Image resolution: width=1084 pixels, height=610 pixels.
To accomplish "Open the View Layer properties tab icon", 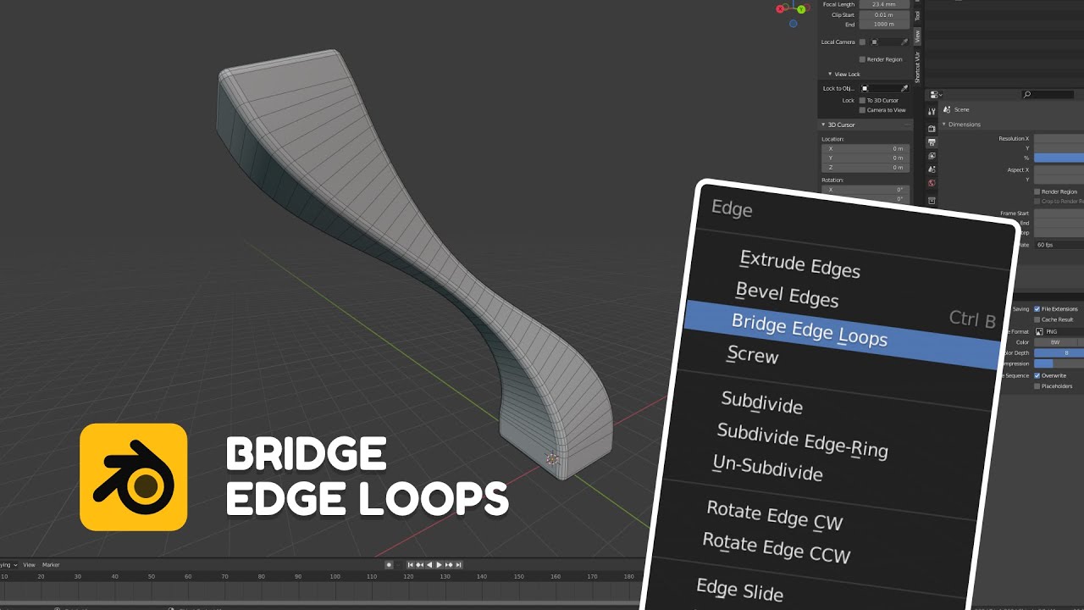I will click(932, 156).
